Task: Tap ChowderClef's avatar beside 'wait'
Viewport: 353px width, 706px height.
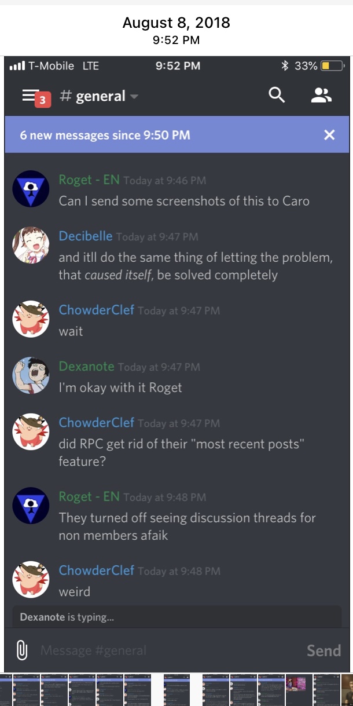Action: pos(31,319)
